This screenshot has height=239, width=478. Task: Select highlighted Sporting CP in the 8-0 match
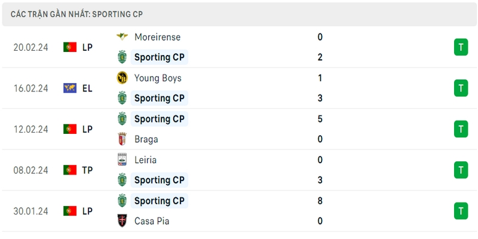(x=159, y=201)
